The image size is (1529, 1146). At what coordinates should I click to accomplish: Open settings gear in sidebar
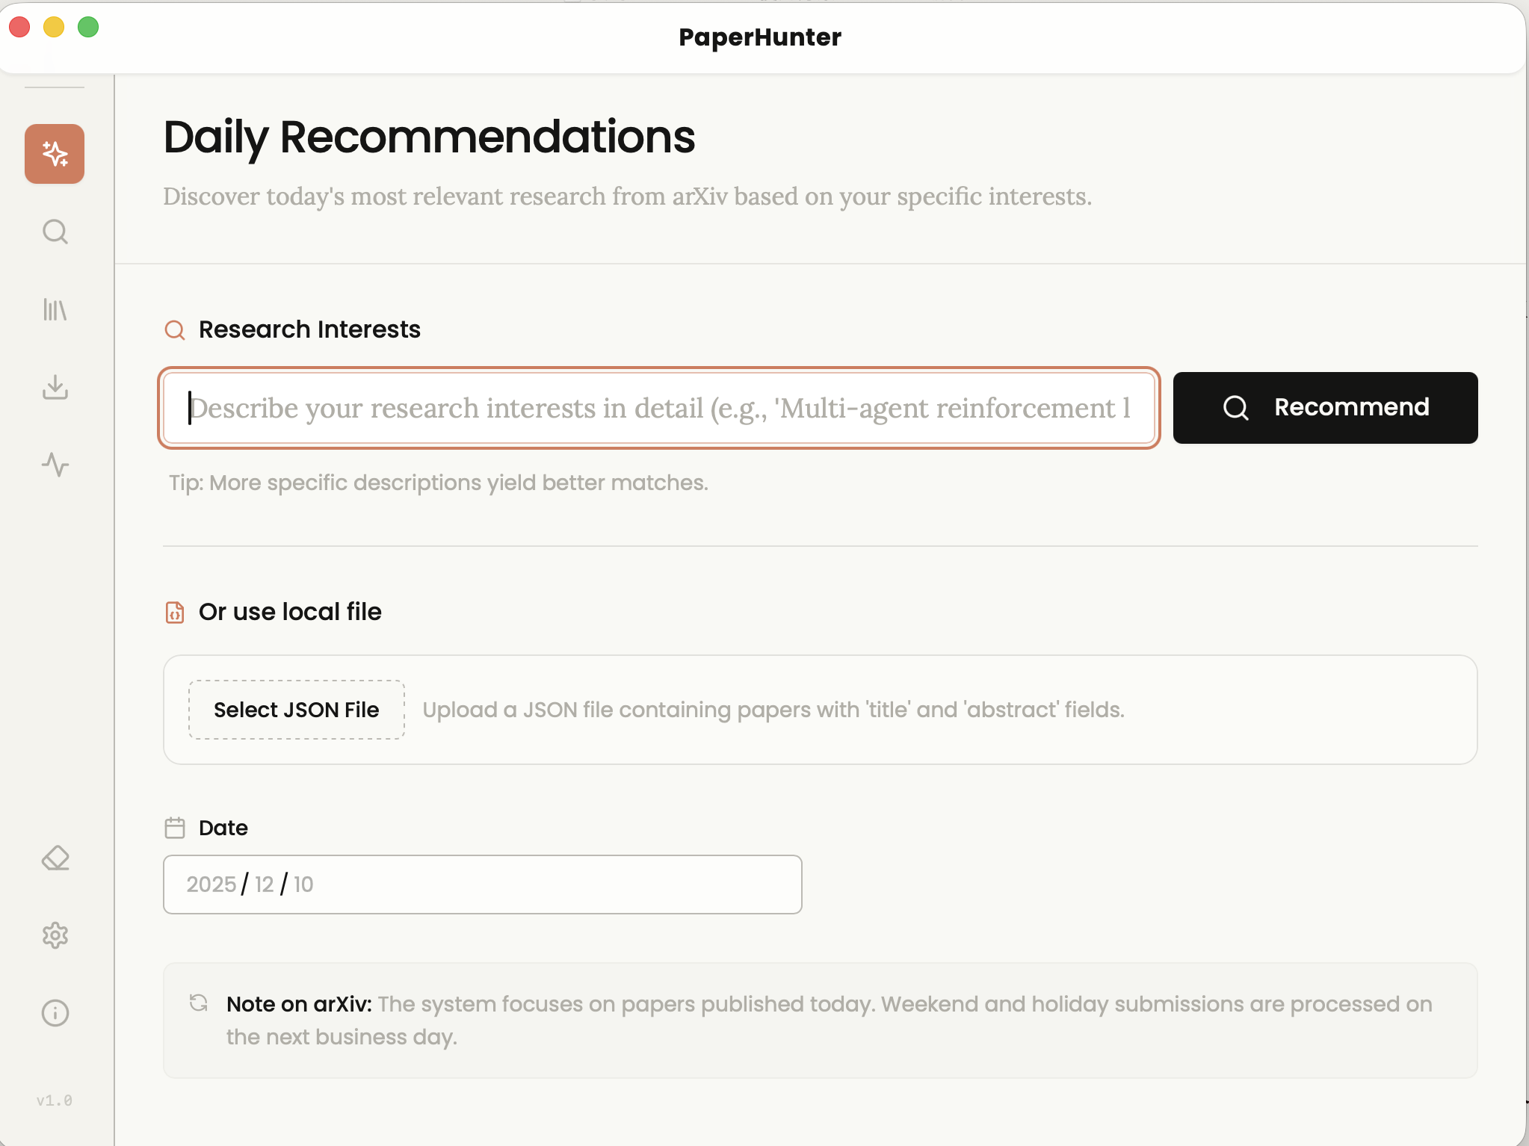pyautogui.click(x=55, y=935)
